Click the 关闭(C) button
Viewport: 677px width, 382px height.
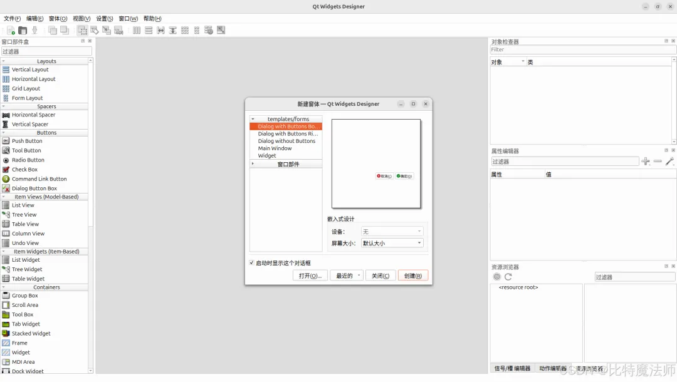380,276
